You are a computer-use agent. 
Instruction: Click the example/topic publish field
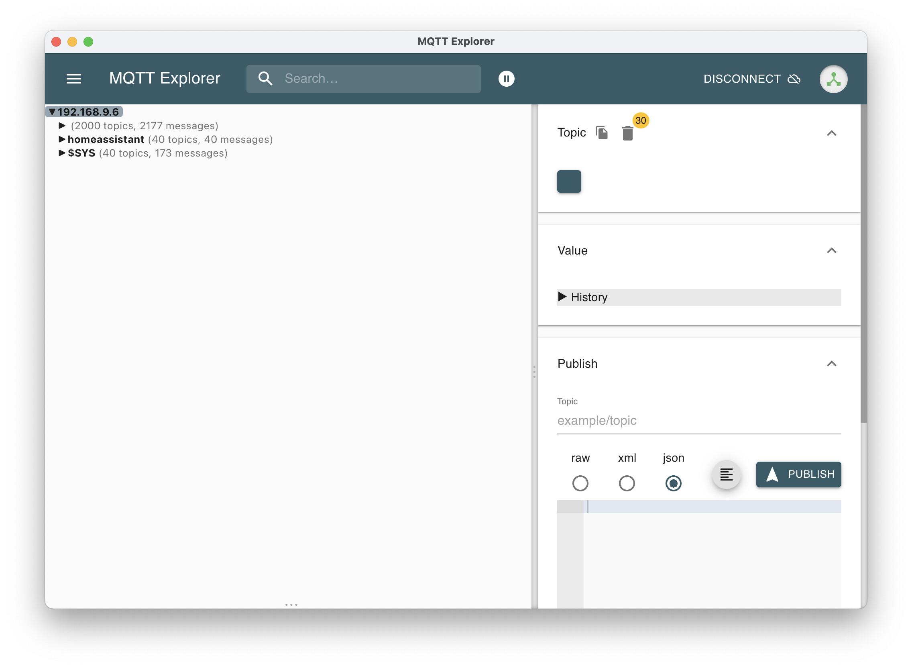[x=699, y=421]
